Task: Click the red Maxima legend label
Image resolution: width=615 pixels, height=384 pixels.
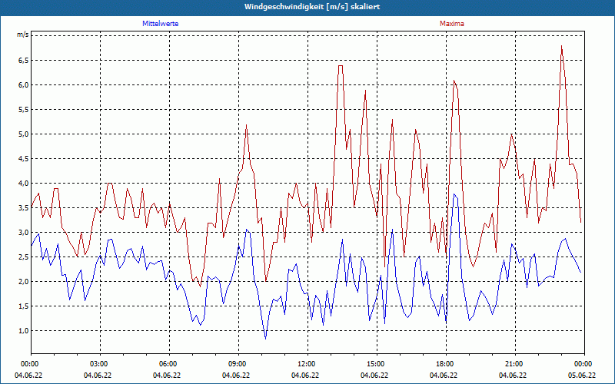Action: click(x=452, y=24)
